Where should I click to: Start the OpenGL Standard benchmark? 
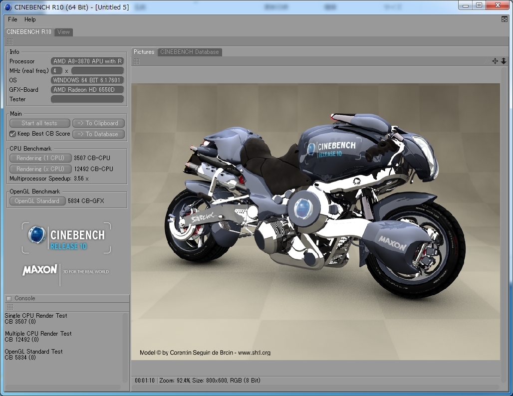[x=37, y=201]
